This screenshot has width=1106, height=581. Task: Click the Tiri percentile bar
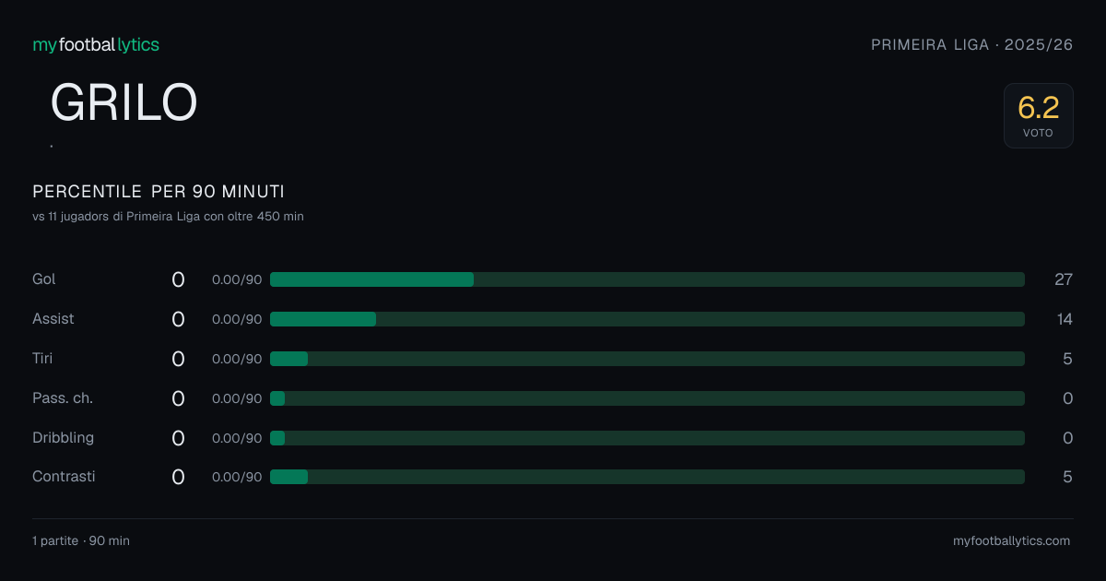click(x=647, y=359)
